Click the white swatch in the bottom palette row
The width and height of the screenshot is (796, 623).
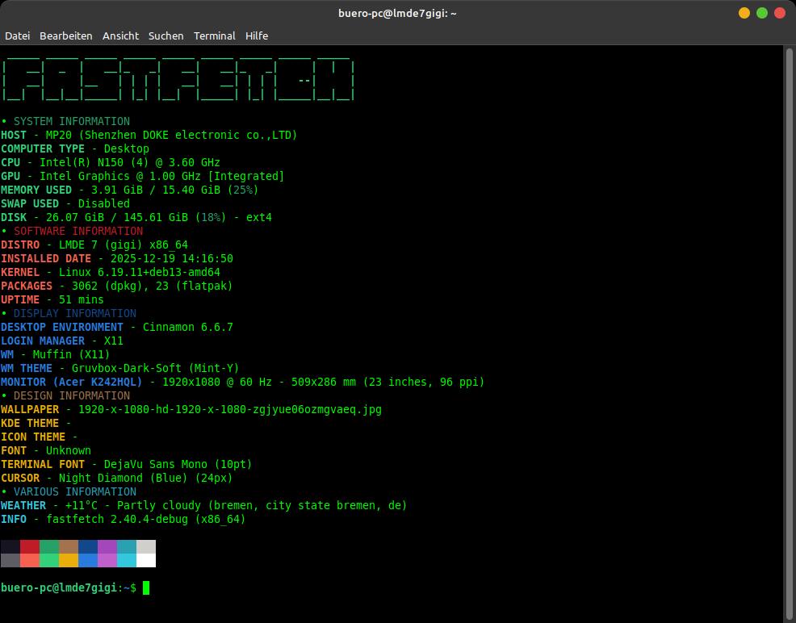[146, 560]
